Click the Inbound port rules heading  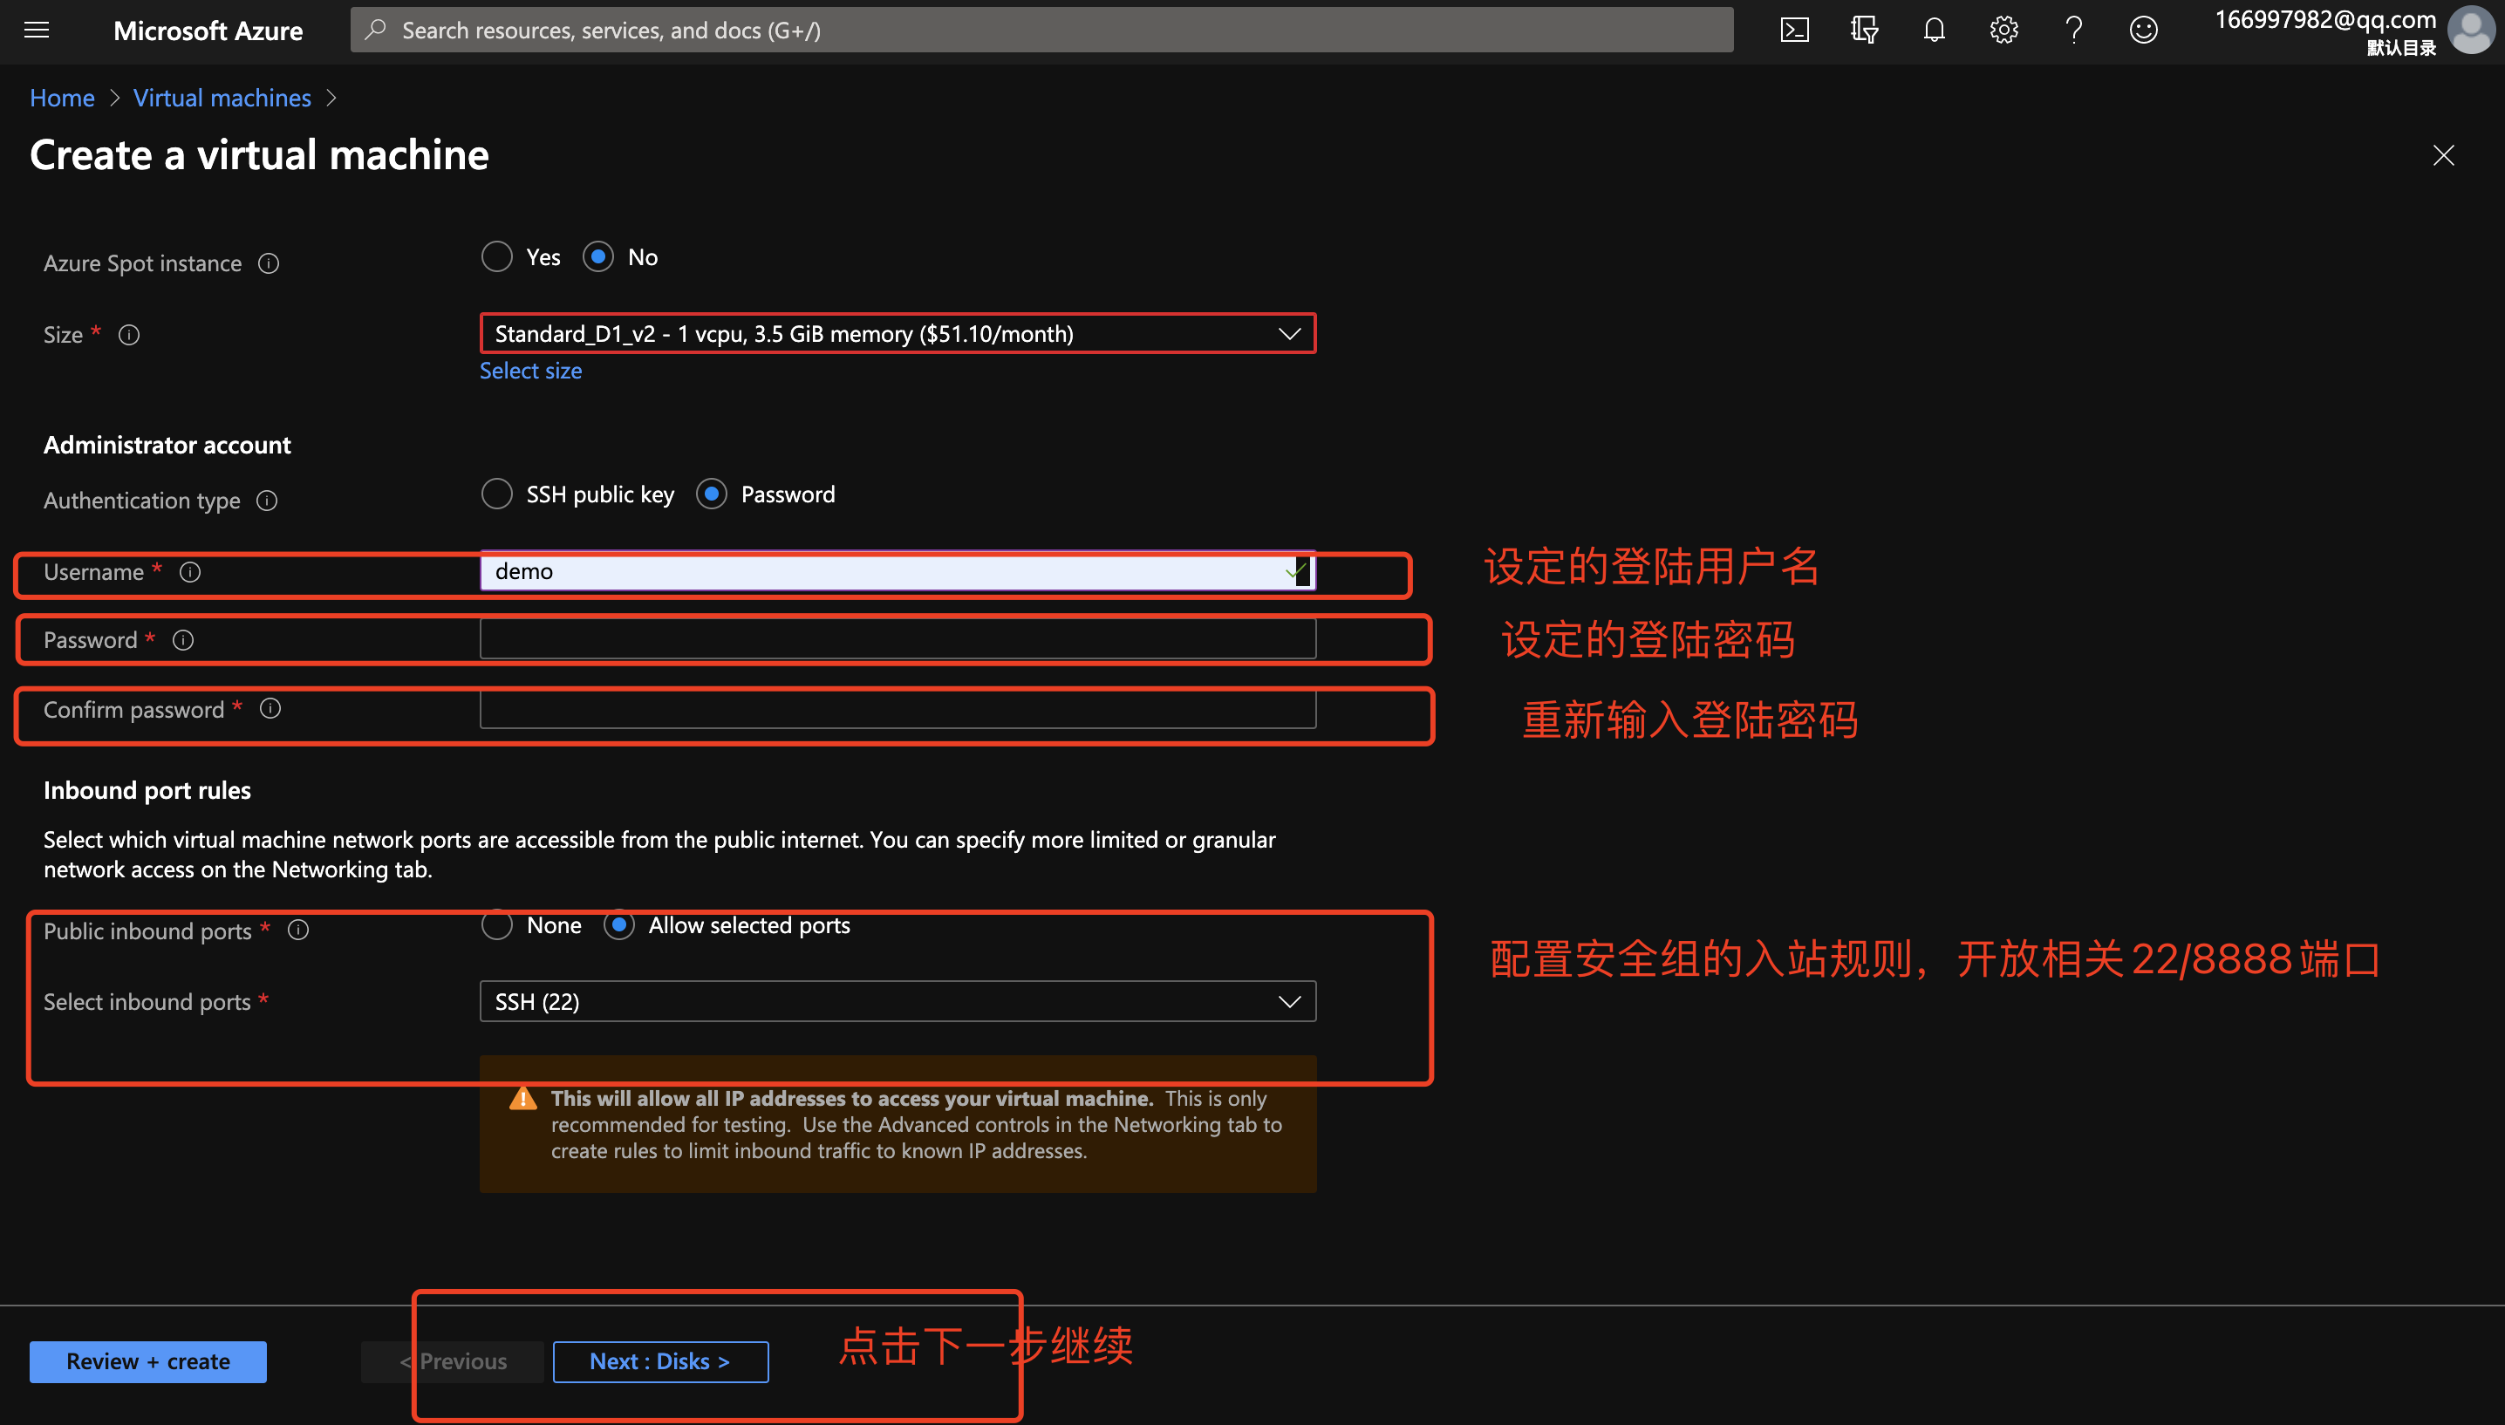[147, 790]
